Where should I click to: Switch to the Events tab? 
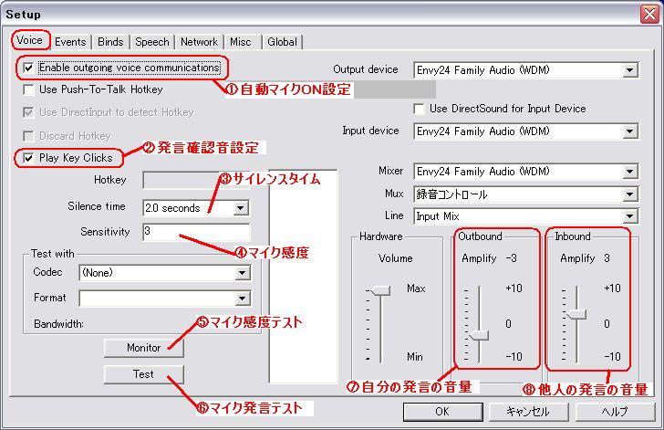(x=70, y=42)
